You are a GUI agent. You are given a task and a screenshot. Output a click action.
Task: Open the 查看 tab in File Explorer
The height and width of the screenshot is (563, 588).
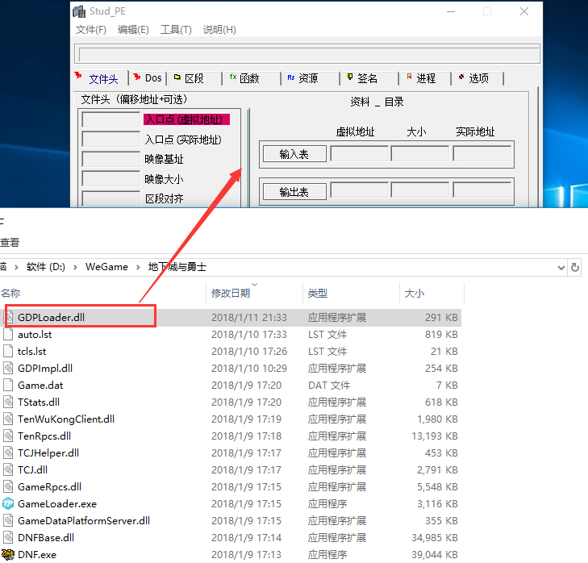coord(10,242)
